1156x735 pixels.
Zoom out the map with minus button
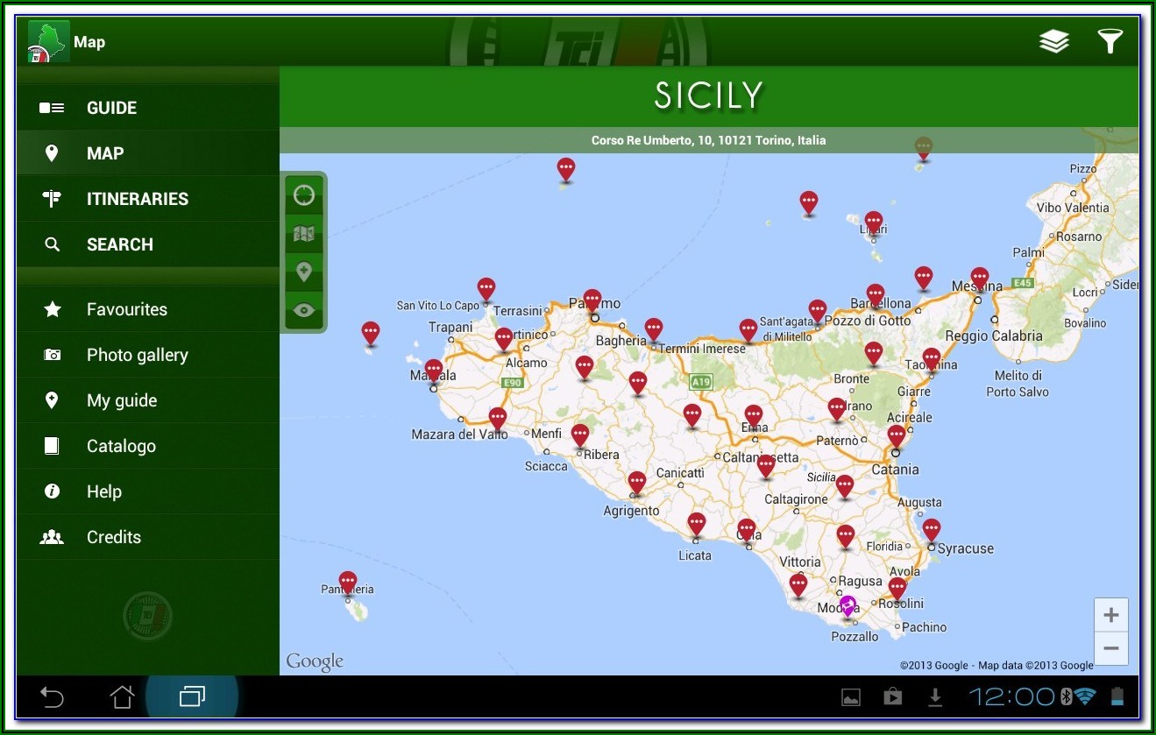pos(1110,648)
